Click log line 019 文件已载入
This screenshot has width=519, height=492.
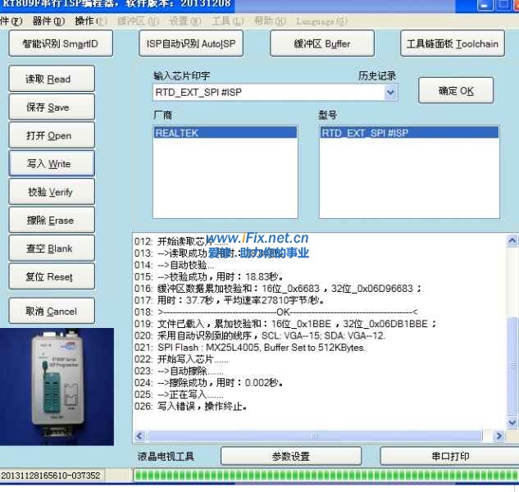285,324
